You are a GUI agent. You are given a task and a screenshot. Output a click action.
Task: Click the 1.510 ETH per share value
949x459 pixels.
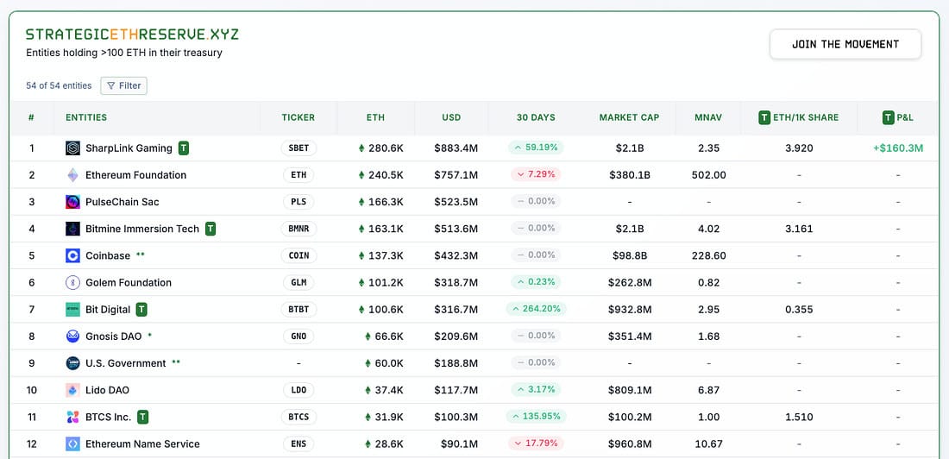click(799, 417)
